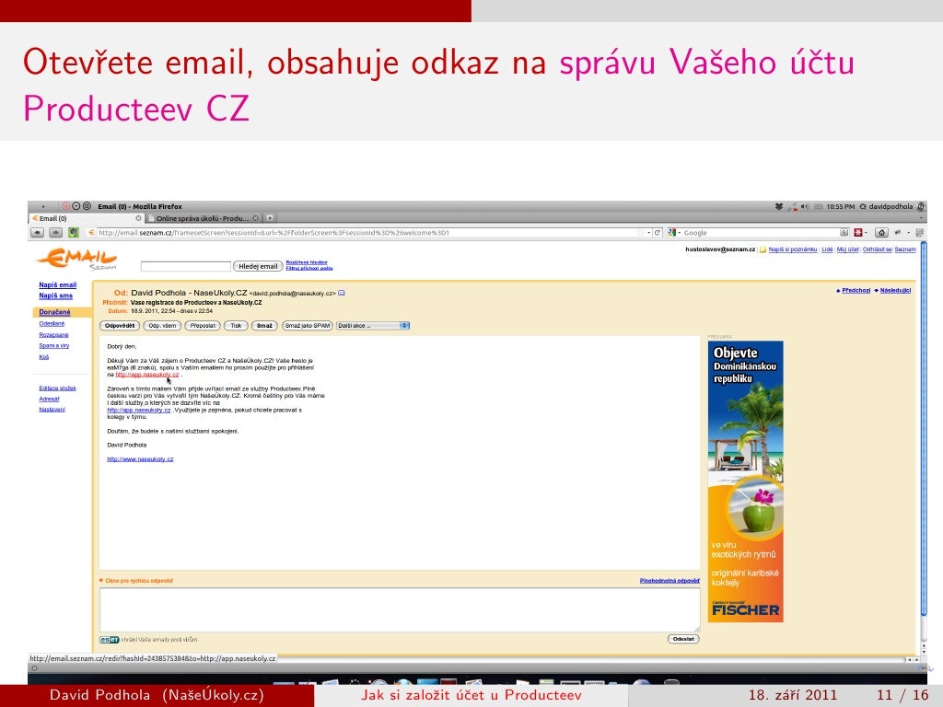Screen dimensions: 943x707
Task: Reload the page with refresh icon
Action: (x=658, y=233)
